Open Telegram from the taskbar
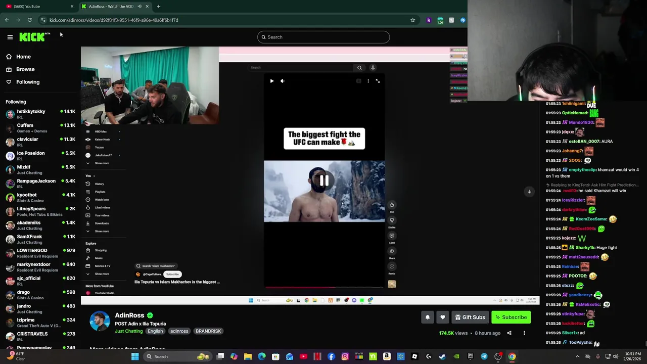 [484, 357]
